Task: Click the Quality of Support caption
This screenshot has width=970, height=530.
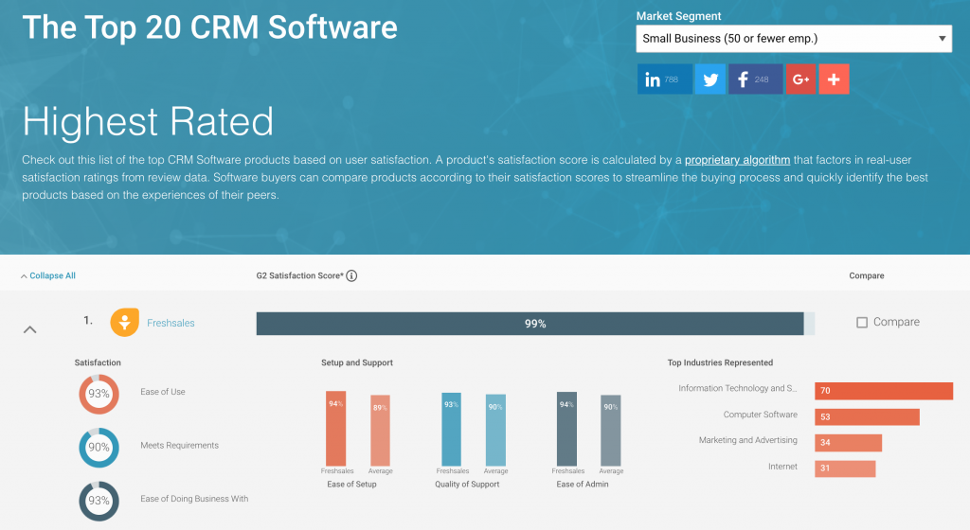Action: pyautogui.click(x=467, y=485)
